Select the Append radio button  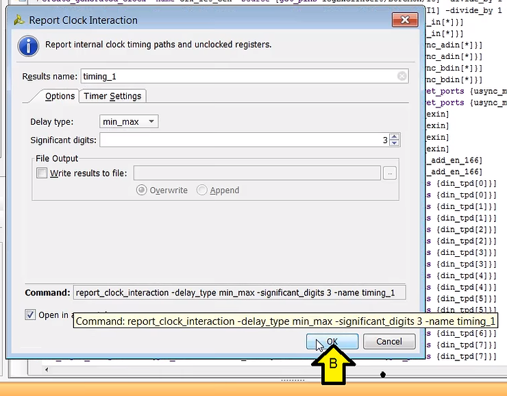point(202,190)
